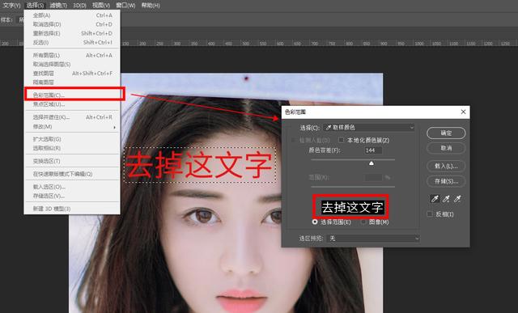
Task: Adjust the 颜色容差 slider handle
Action: [372, 163]
